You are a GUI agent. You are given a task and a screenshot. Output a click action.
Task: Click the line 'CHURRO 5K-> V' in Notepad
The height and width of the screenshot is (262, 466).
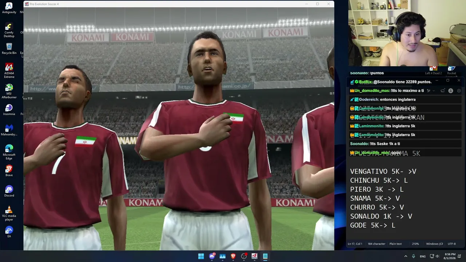(377, 207)
